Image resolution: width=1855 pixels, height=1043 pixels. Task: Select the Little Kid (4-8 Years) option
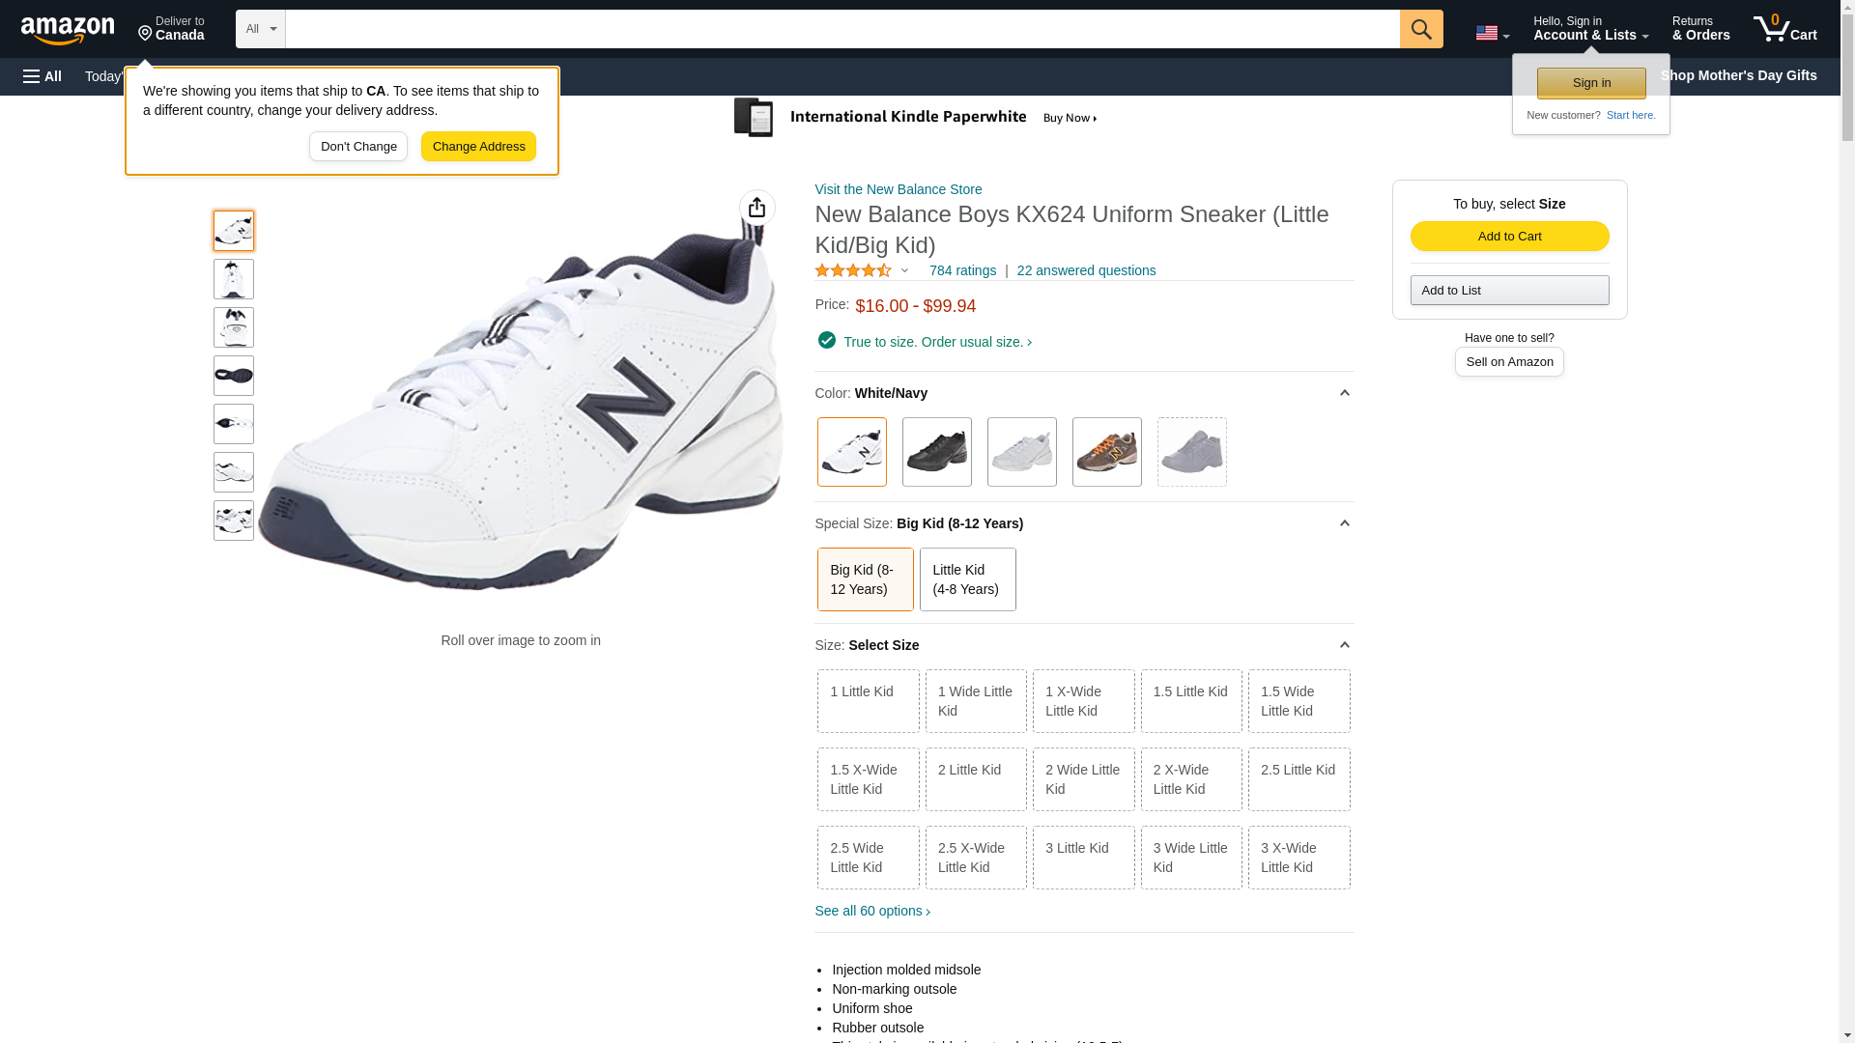tap(967, 579)
